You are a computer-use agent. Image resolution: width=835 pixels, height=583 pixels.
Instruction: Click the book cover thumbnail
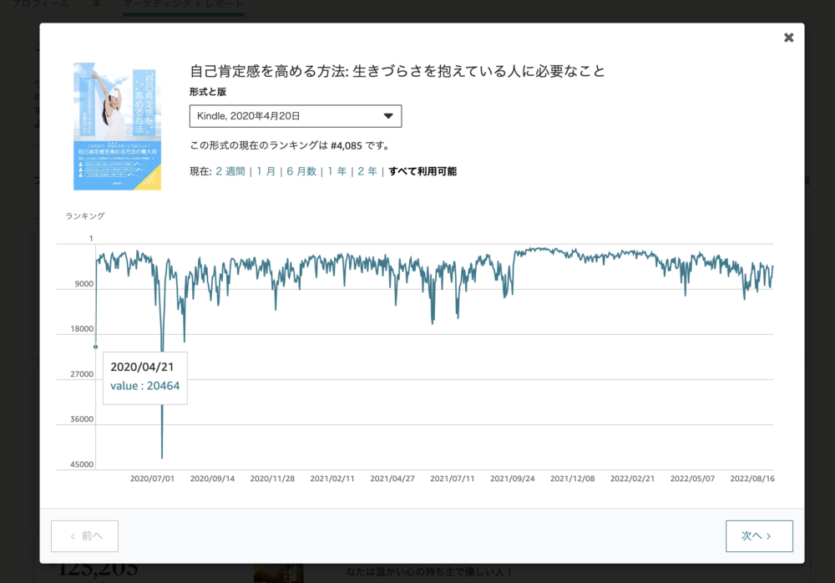pyautogui.click(x=117, y=126)
